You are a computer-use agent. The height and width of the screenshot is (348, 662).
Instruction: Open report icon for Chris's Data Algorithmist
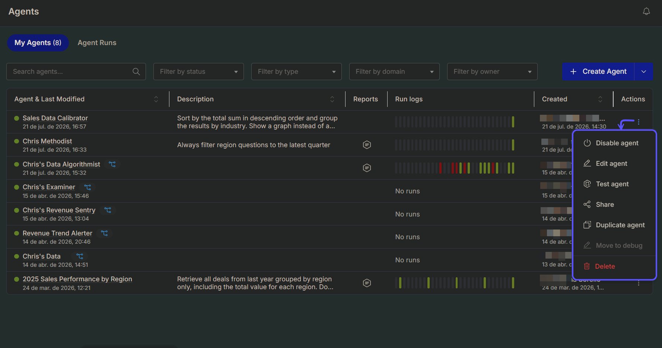tap(367, 168)
